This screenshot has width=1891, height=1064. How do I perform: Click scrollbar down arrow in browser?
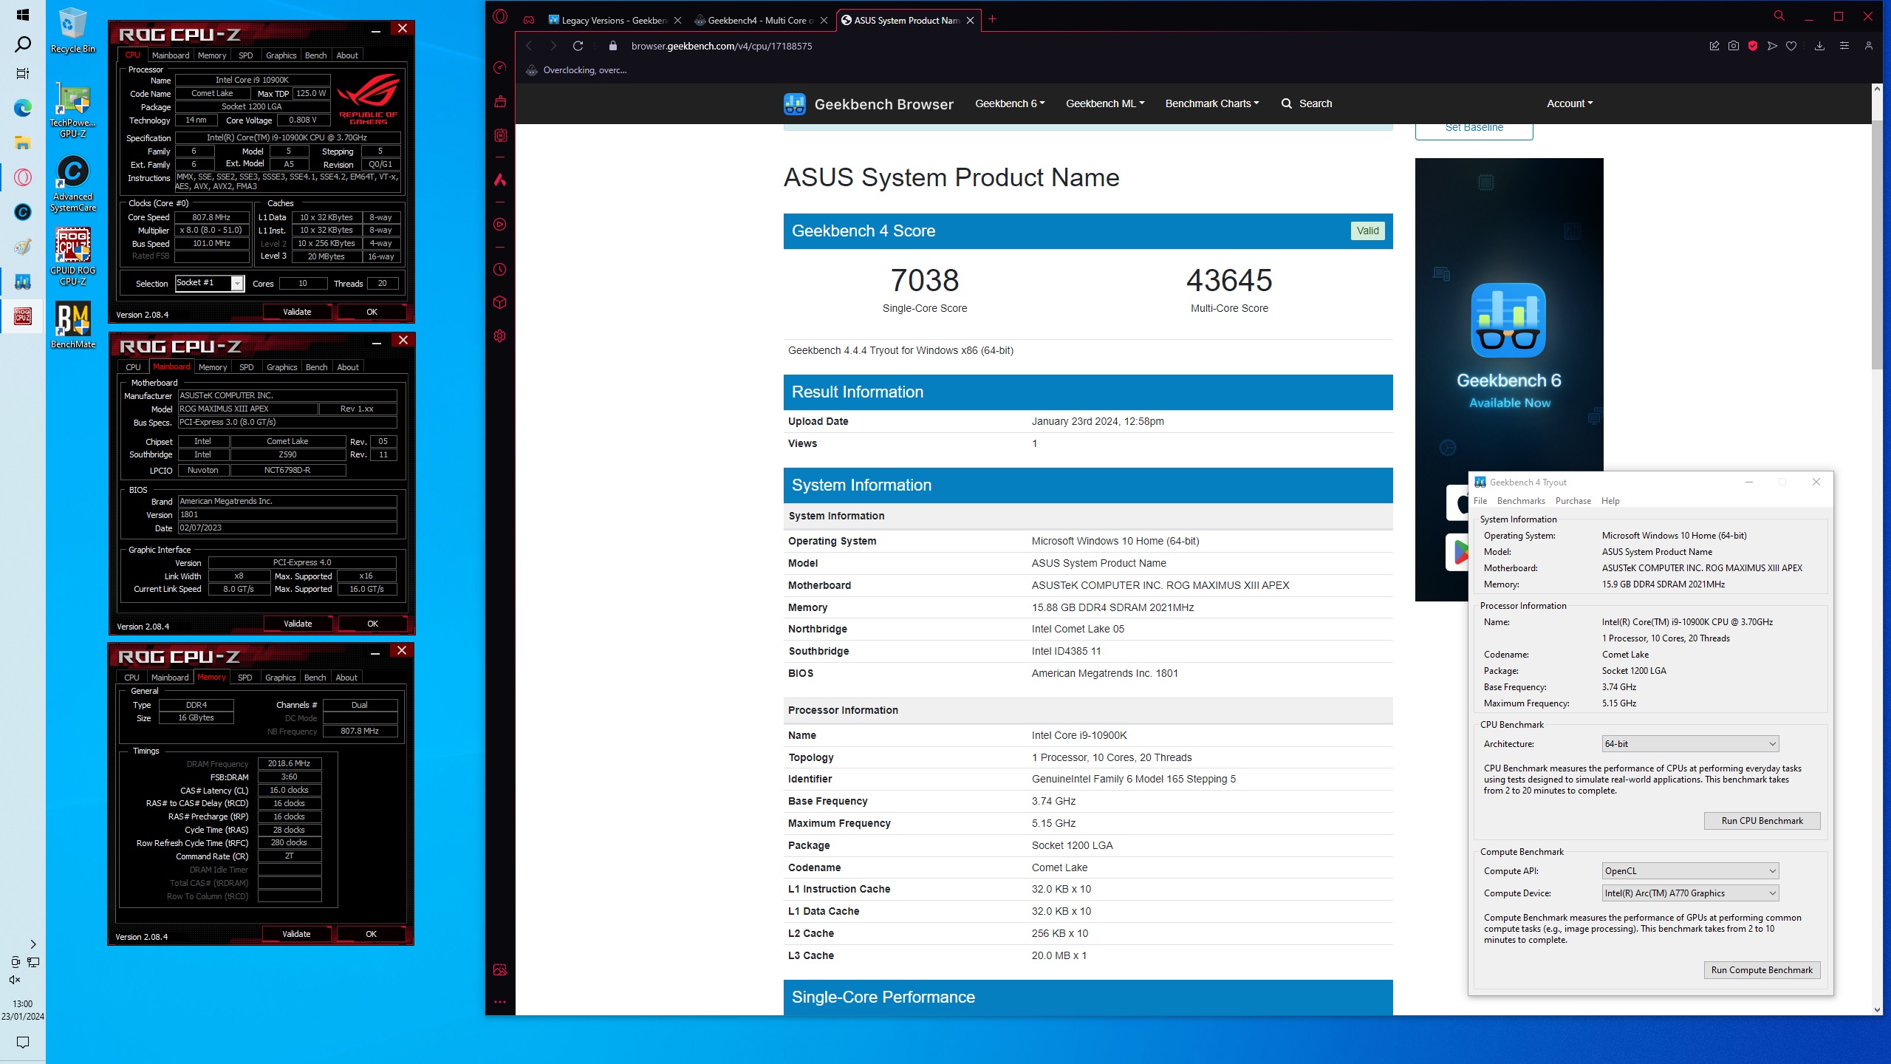1877,1009
